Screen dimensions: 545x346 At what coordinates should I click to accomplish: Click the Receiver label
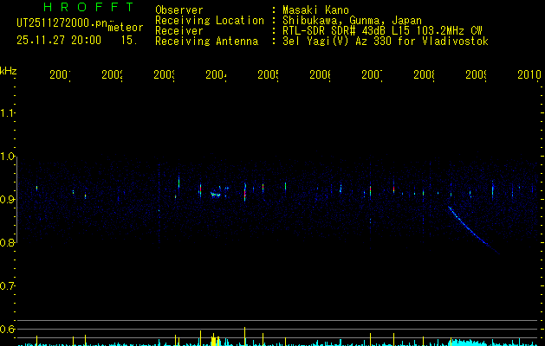click(179, 31)
